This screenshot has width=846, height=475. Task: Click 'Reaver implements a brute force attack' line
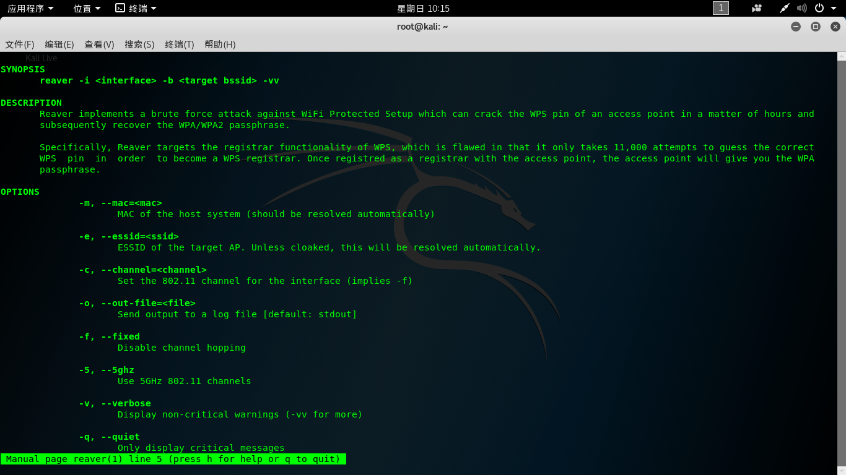click(x=427, y=114)
